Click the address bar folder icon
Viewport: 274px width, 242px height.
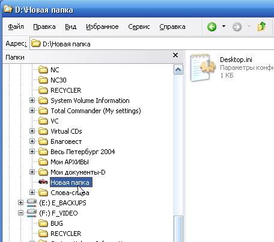(x=36, y=43)
